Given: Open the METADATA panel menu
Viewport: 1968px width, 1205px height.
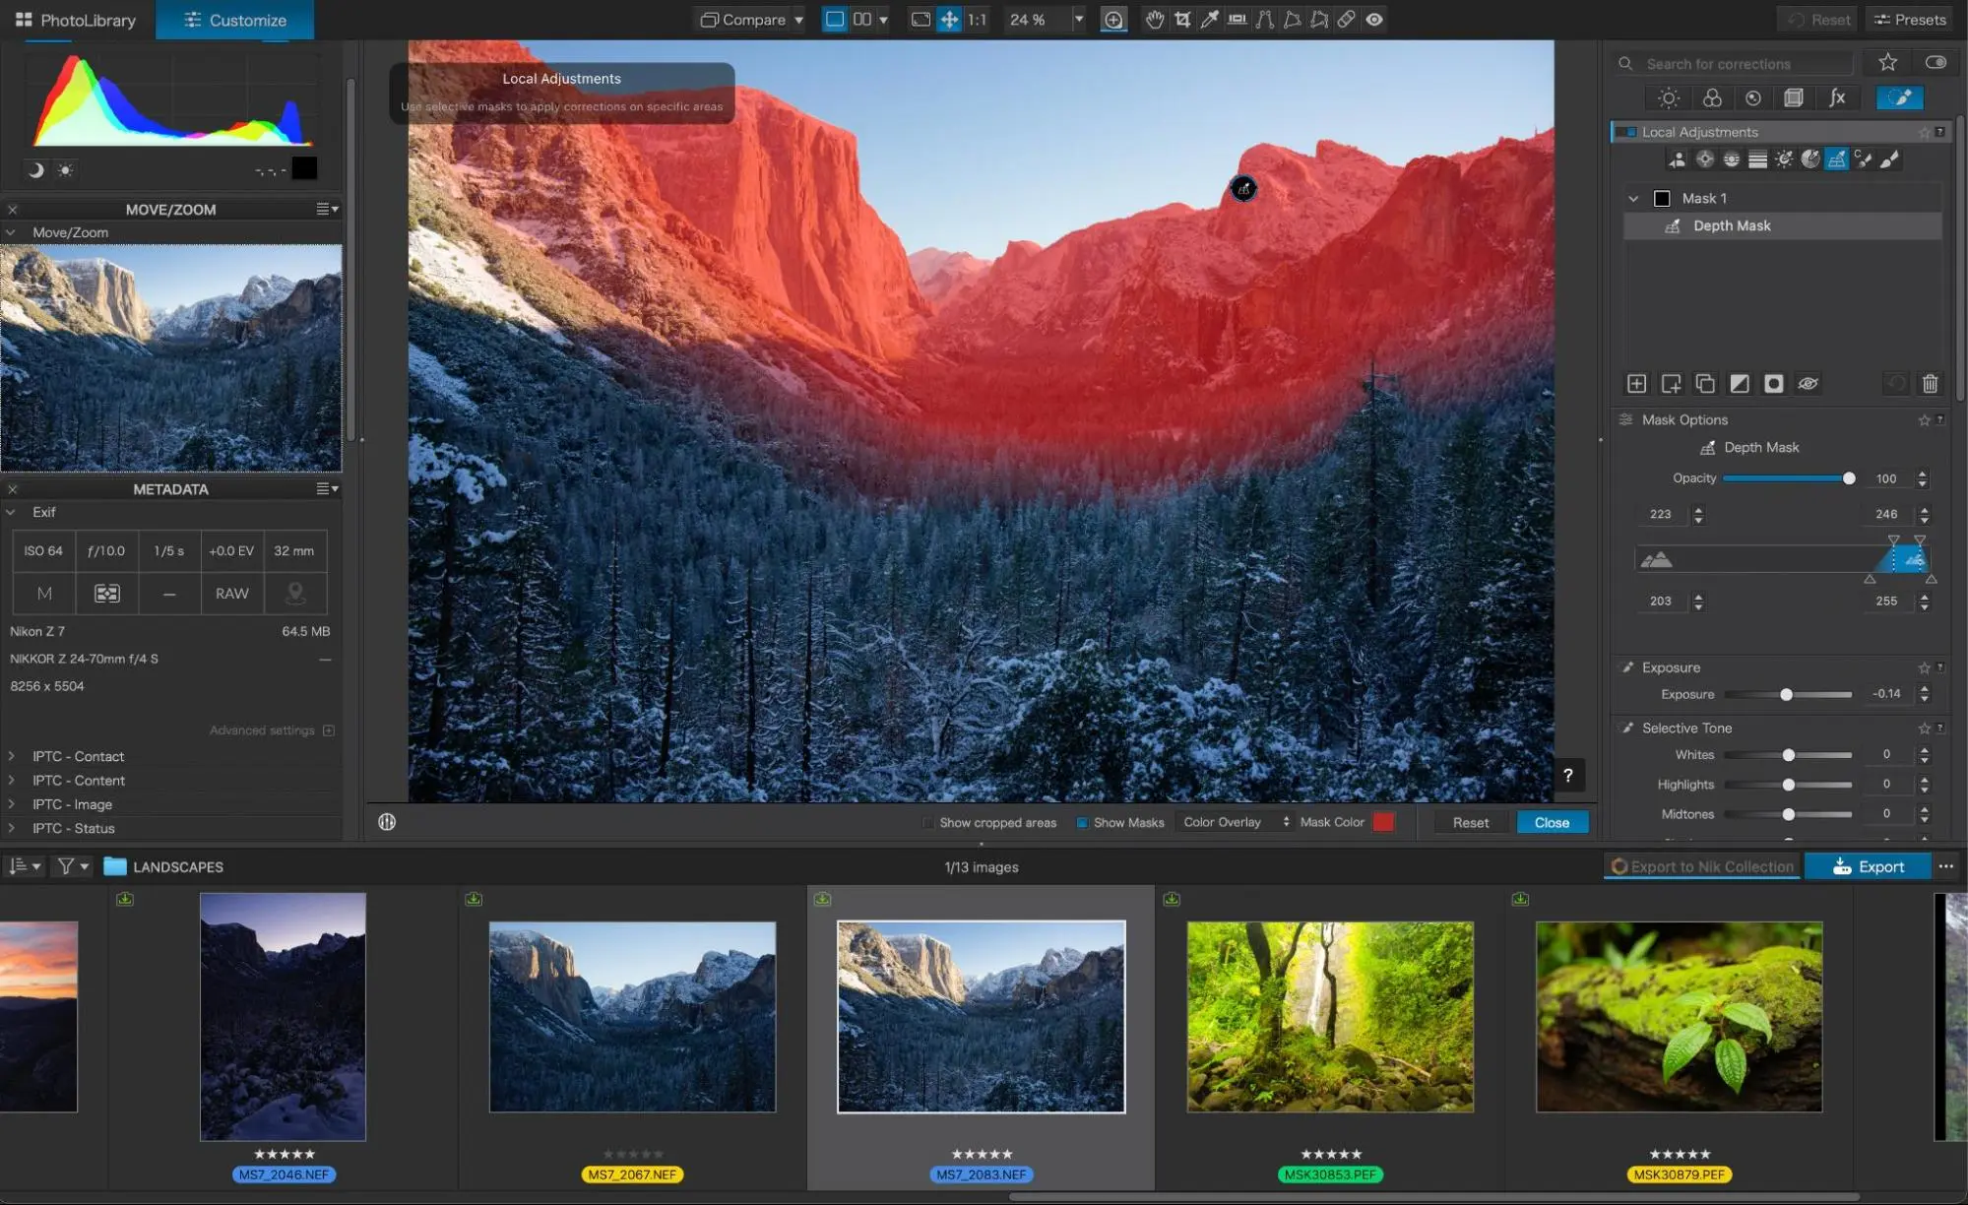Looking at the screenshot, I should coord(327,488).
